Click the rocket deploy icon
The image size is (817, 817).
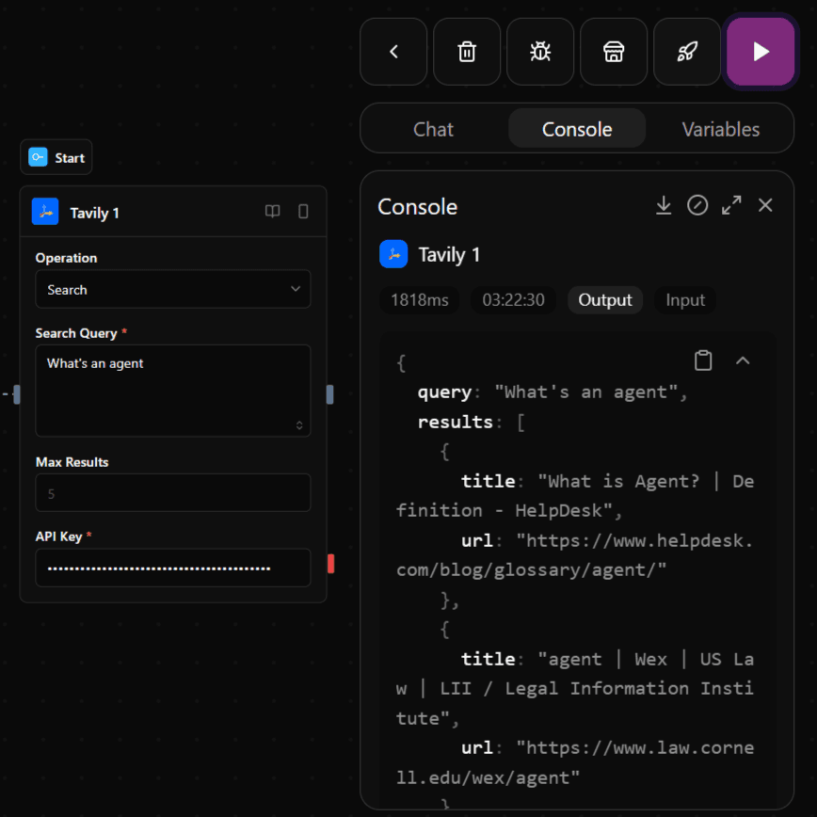pos(687,52)
